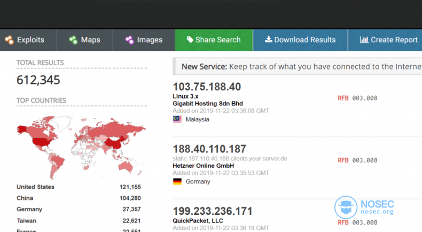This screenshot has width=422, height=232.
Task: Click the 104,280 China count
Action: (x=130, y=198)
